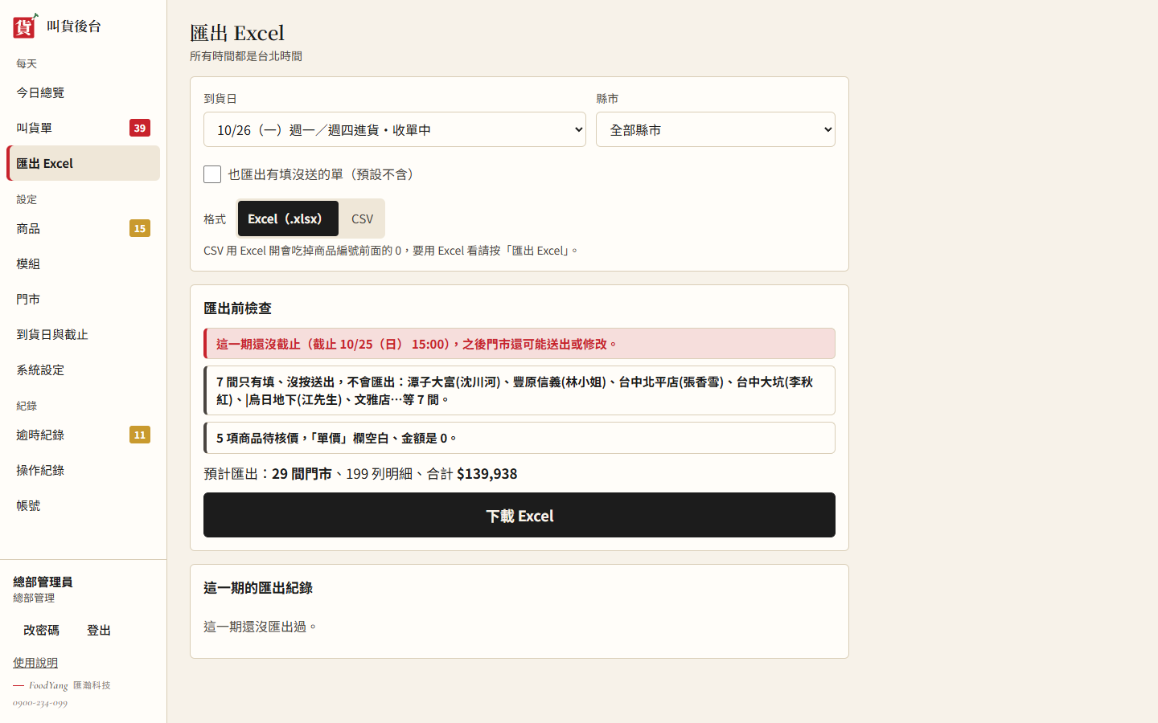Toggle 也匯出有填沒送的單 checkbox

(212, 174)
